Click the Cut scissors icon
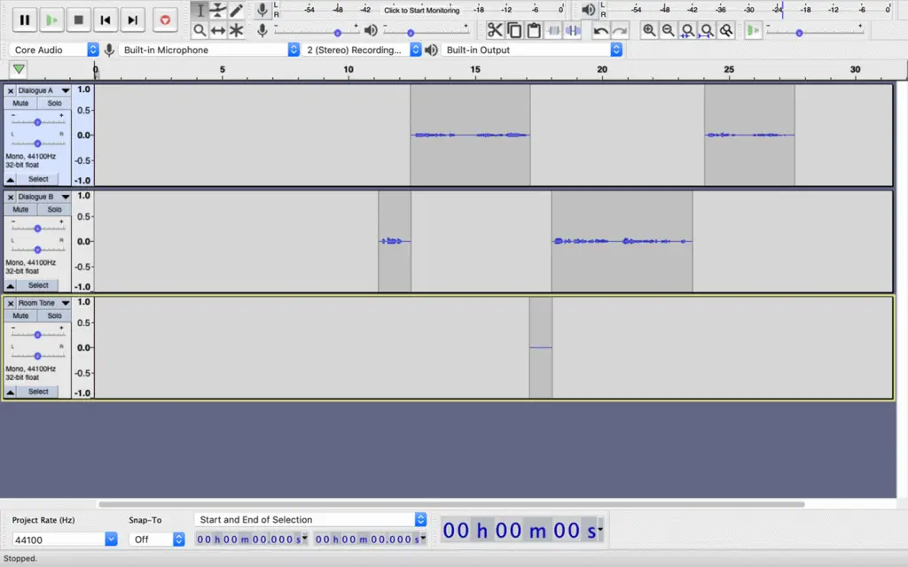 495,30
